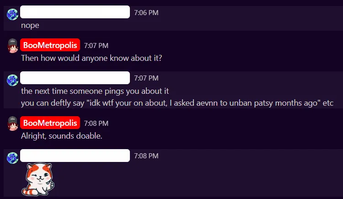Click the 7:07 PM timestamp beside the hidden username

pos(146,78)
